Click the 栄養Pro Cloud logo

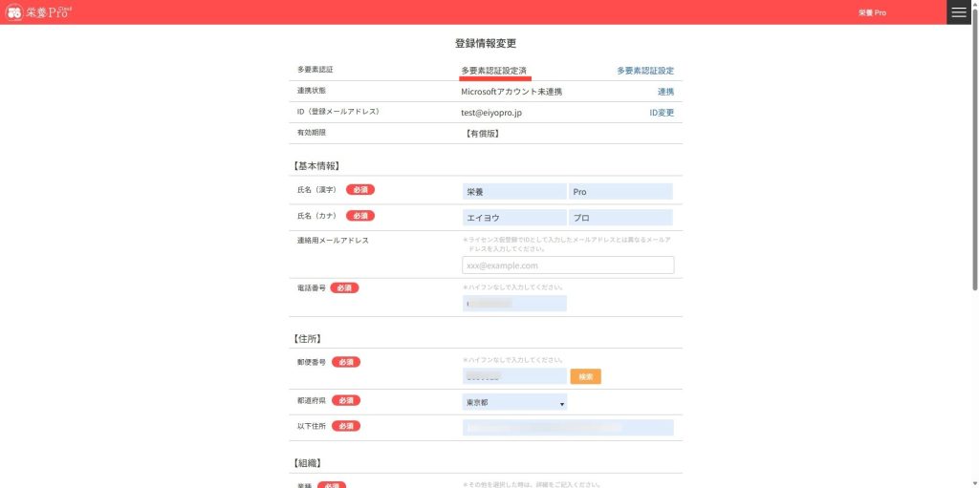[x=38, y=12]
